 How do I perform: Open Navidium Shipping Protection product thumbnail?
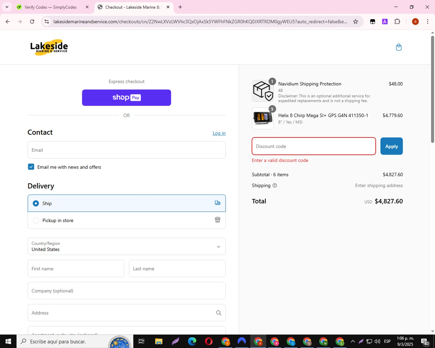[262, 91]
